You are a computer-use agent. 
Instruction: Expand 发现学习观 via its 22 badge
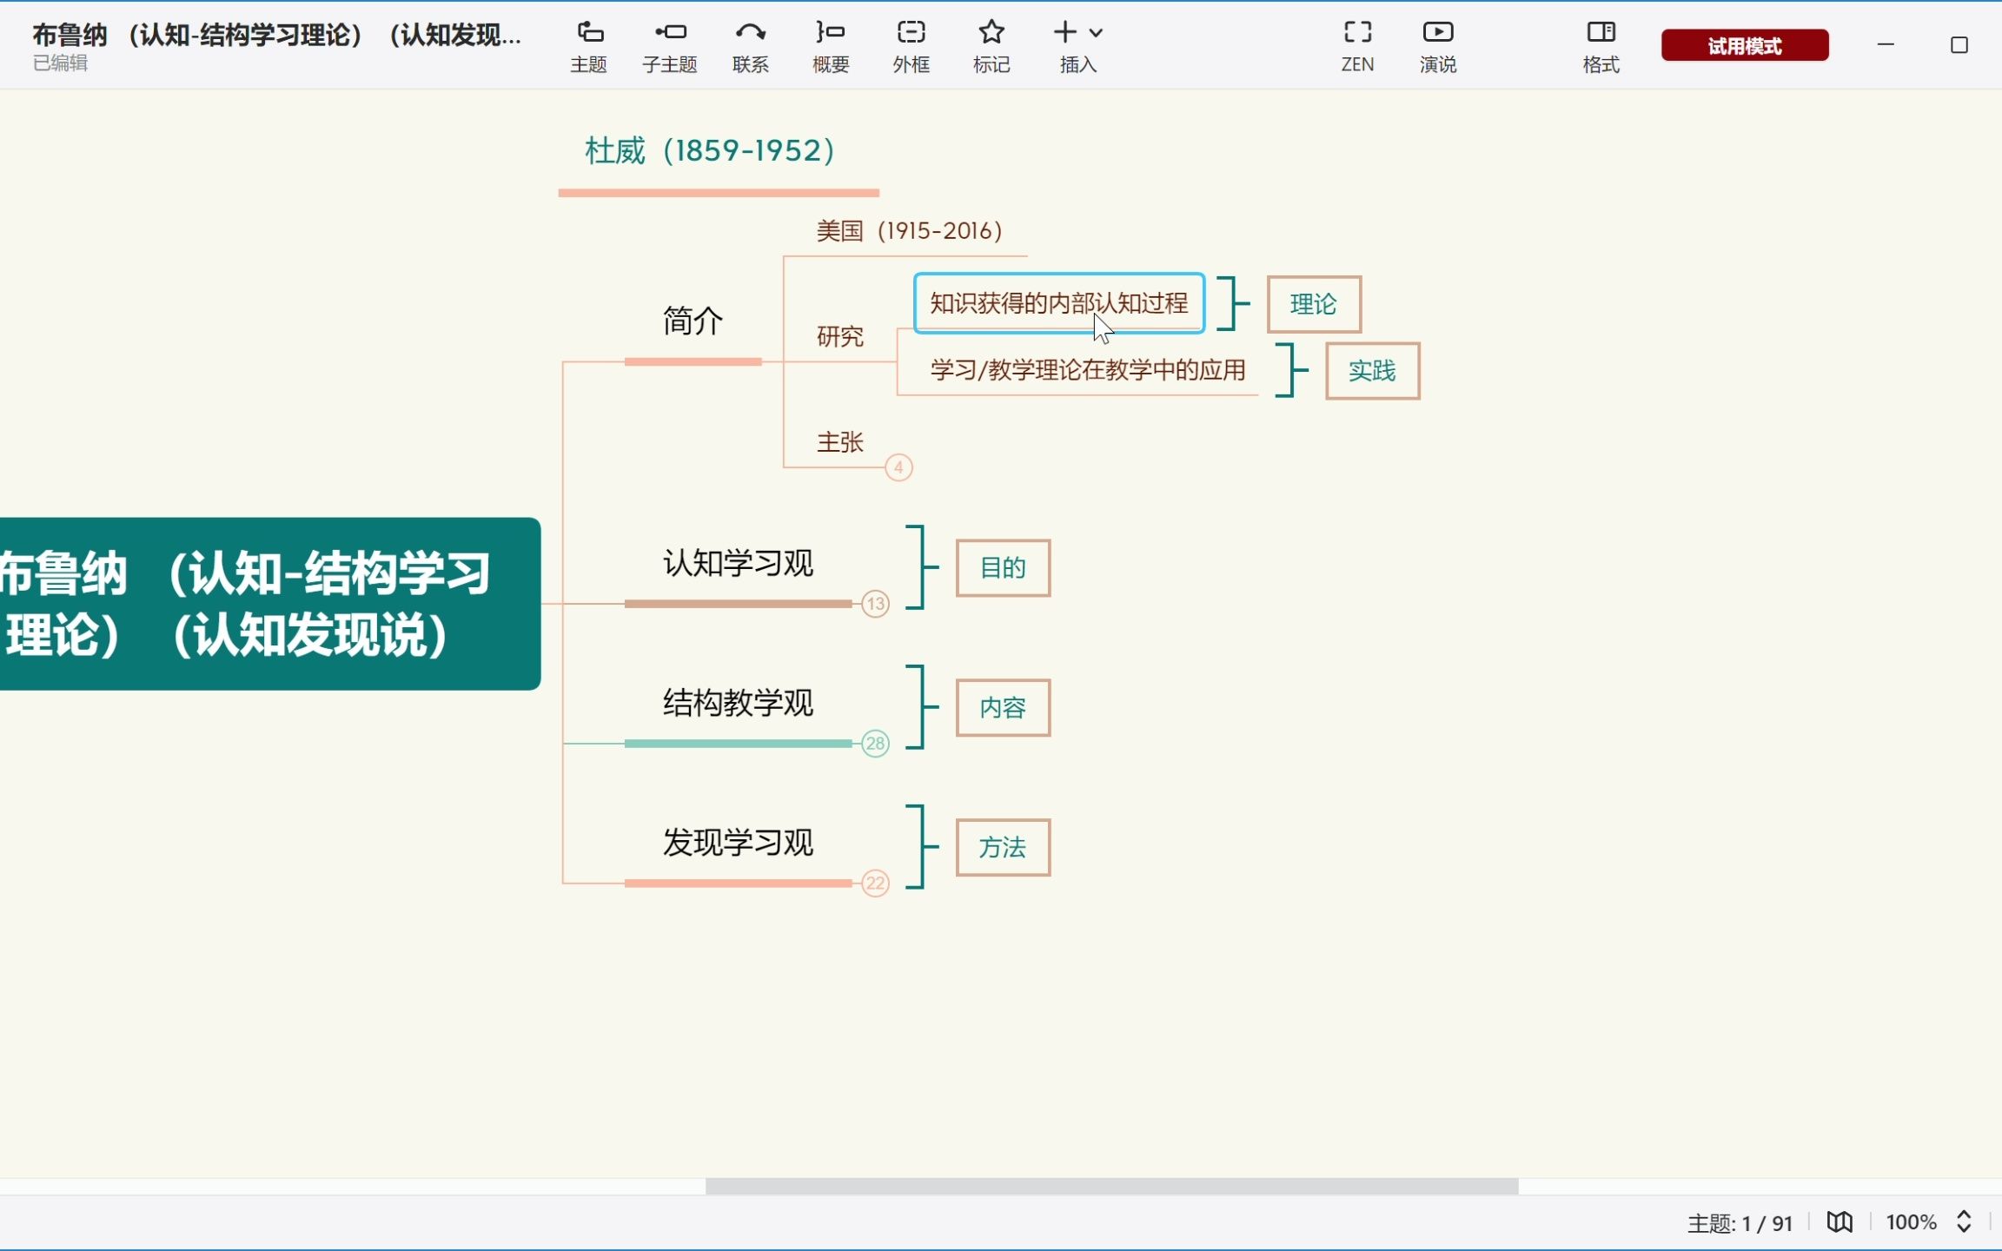(x=875, y=884)
